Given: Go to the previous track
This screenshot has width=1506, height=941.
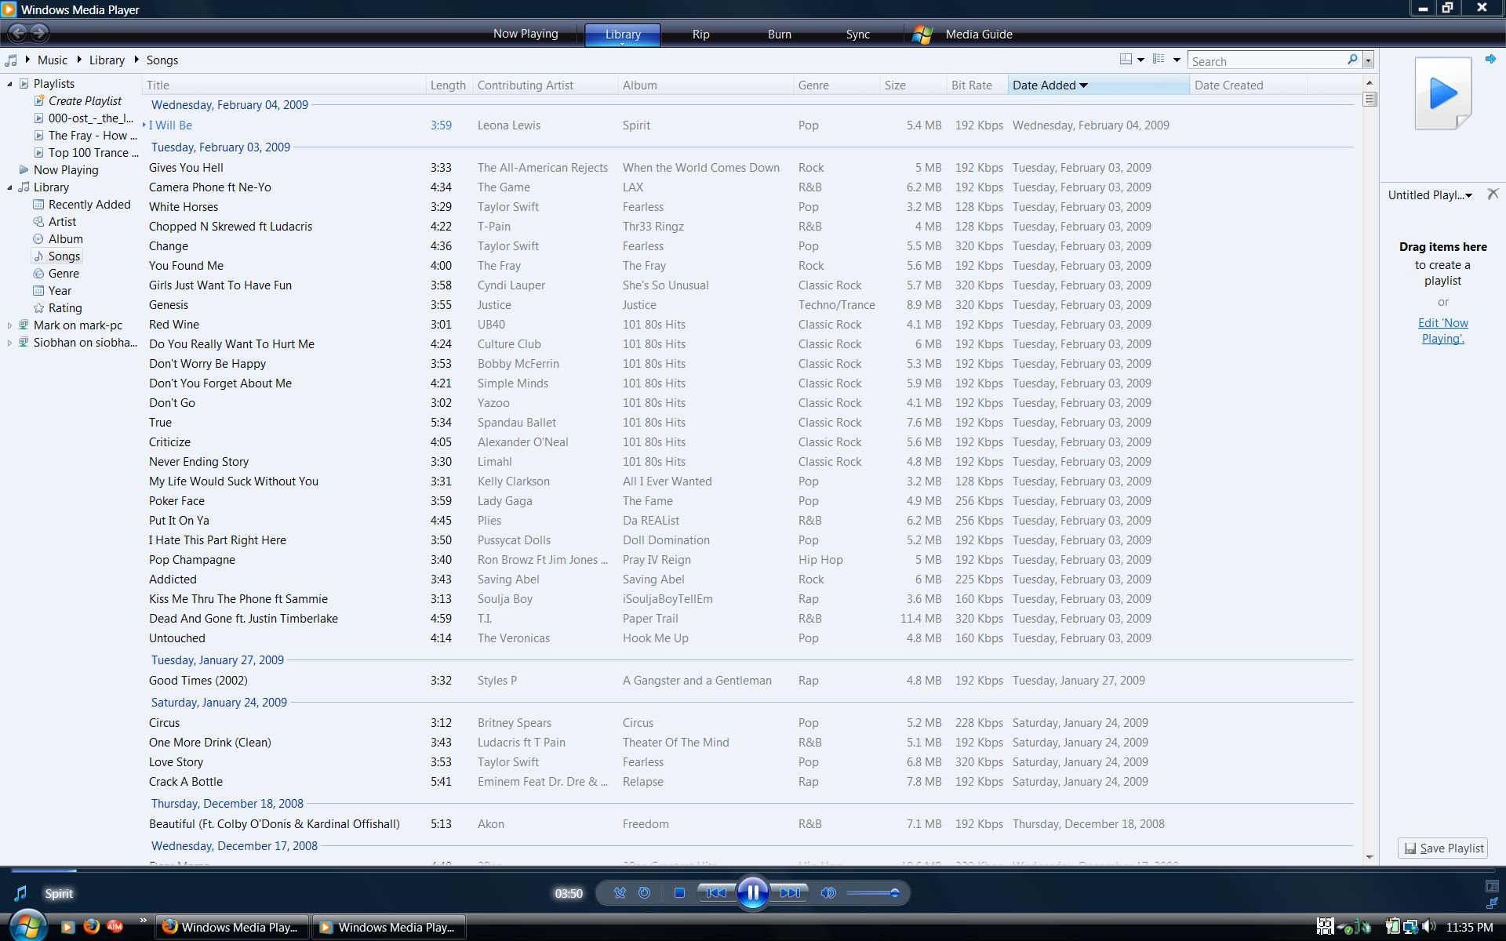Looking at the screenshot, I should coord(715,892).
